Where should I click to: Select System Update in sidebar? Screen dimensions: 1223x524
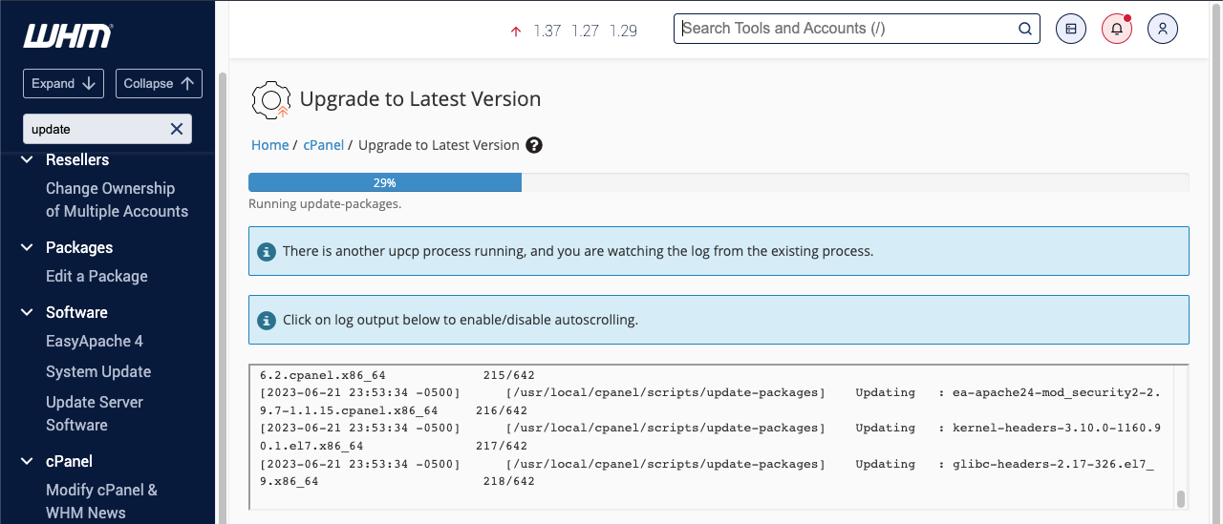(98, 371)
